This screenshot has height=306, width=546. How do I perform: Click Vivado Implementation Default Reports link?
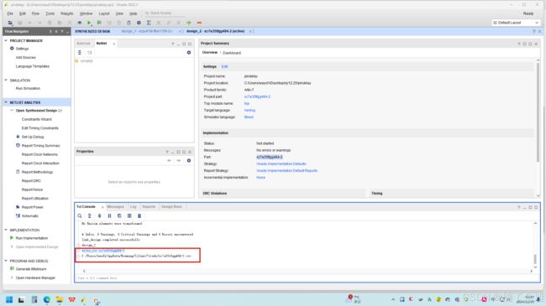coord(287,171)
